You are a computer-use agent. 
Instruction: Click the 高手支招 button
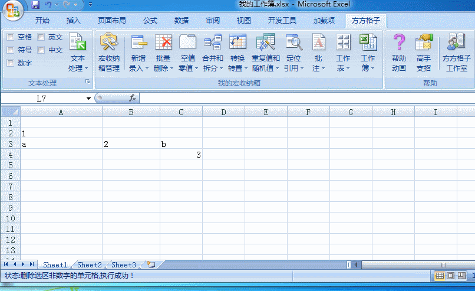[423, 53]
